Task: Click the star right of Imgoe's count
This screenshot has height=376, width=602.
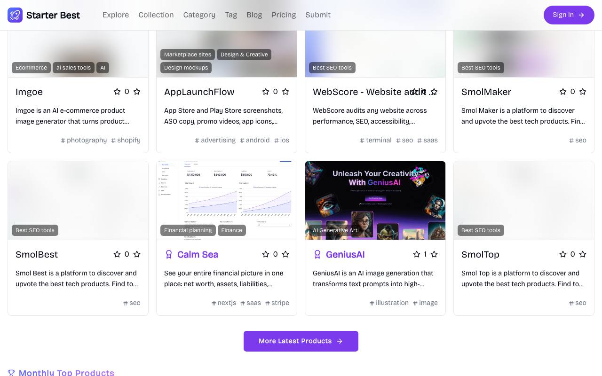Action: [137, 92]
